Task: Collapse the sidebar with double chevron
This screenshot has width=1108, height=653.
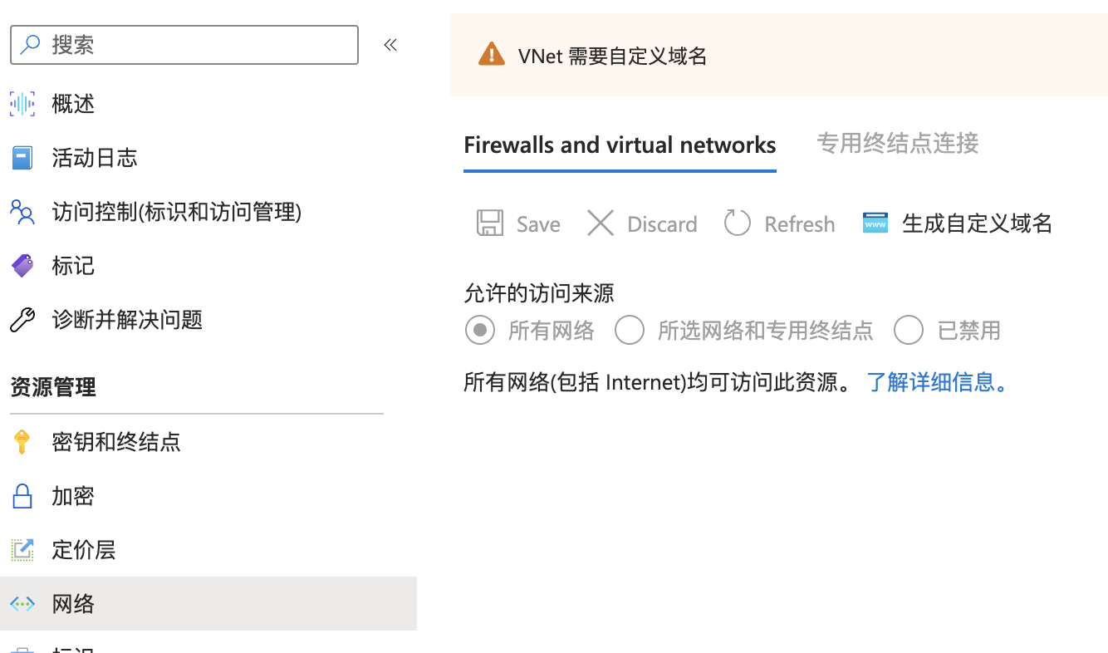Action: coord(390,45)
